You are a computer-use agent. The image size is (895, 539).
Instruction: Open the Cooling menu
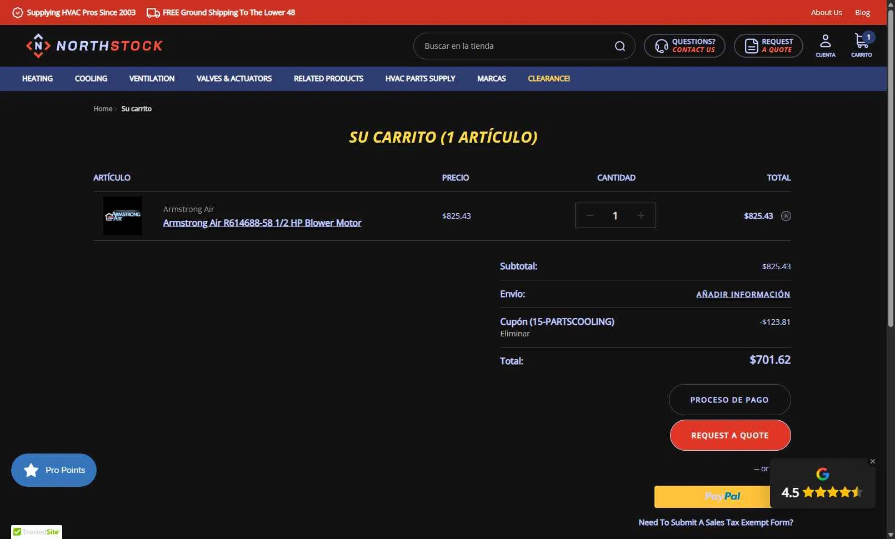(x=91, y=79)
